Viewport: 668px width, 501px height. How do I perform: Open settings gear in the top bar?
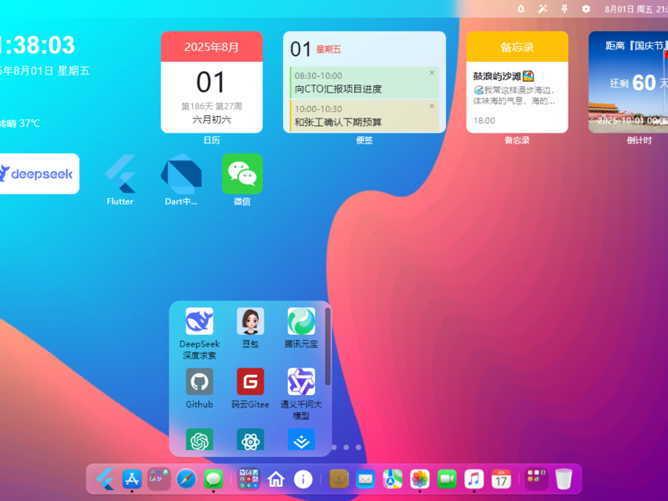pos(586,9)
